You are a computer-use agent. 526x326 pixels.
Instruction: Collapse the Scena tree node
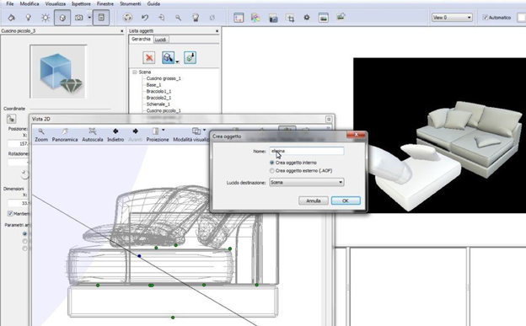click(135, 72)
